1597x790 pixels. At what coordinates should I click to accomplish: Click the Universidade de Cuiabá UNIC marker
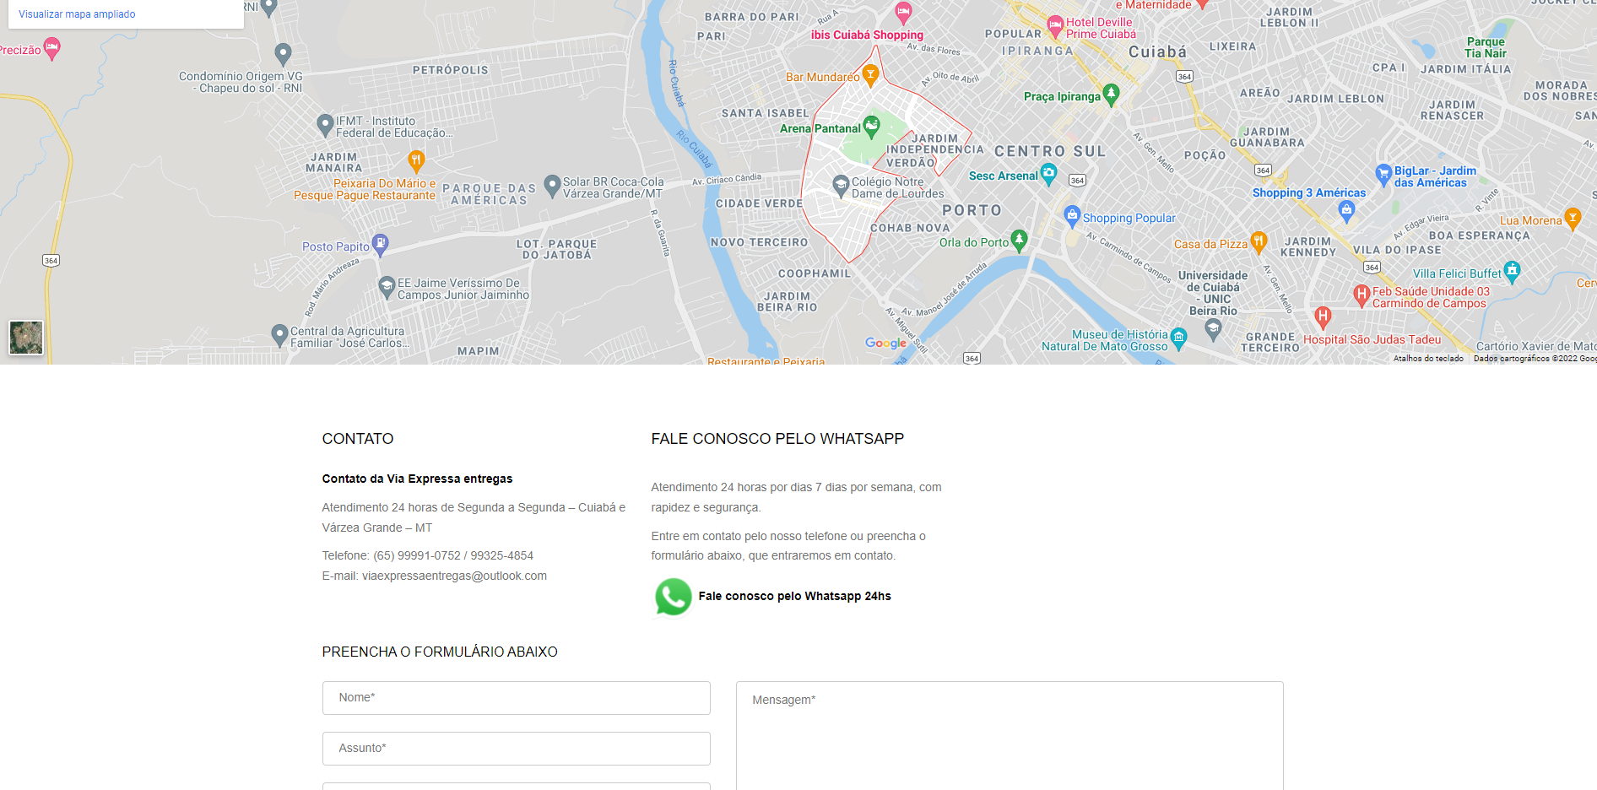coord(1213,330)
